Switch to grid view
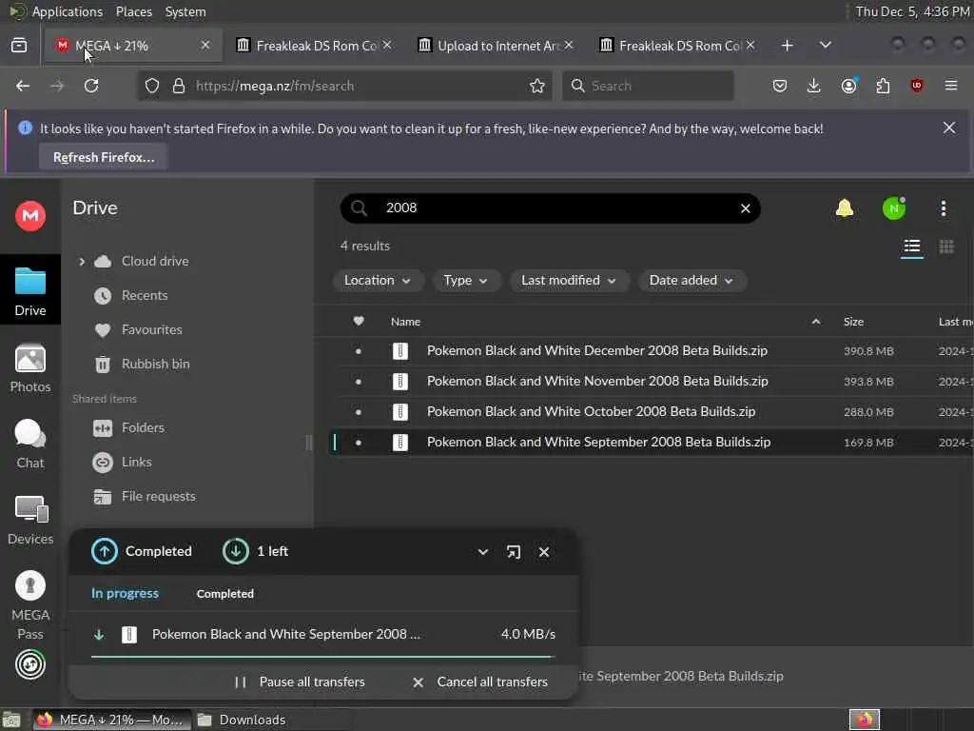 click(x=946, y=247)
